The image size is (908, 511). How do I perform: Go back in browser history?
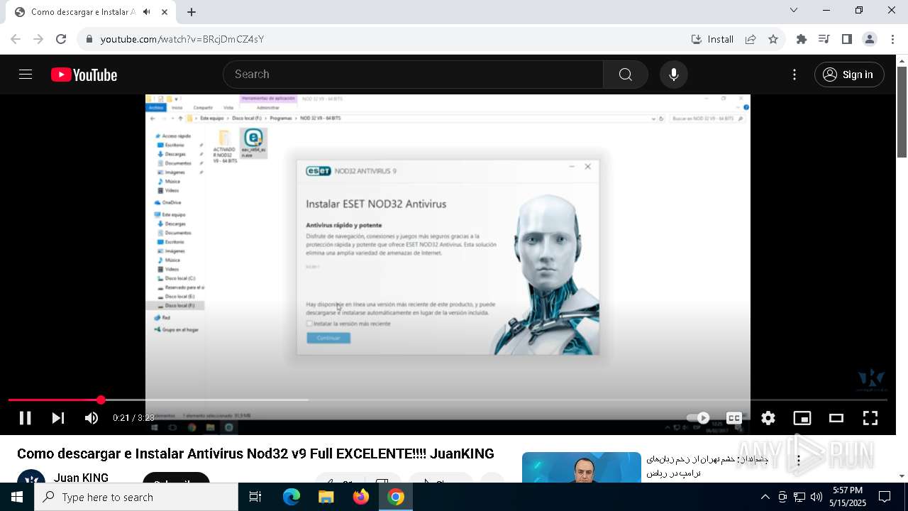click(16, 39)
